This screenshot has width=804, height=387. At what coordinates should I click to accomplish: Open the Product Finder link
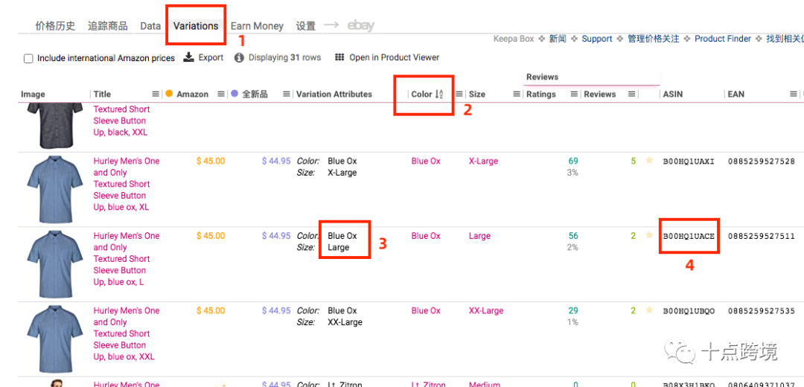pos(722,39)
